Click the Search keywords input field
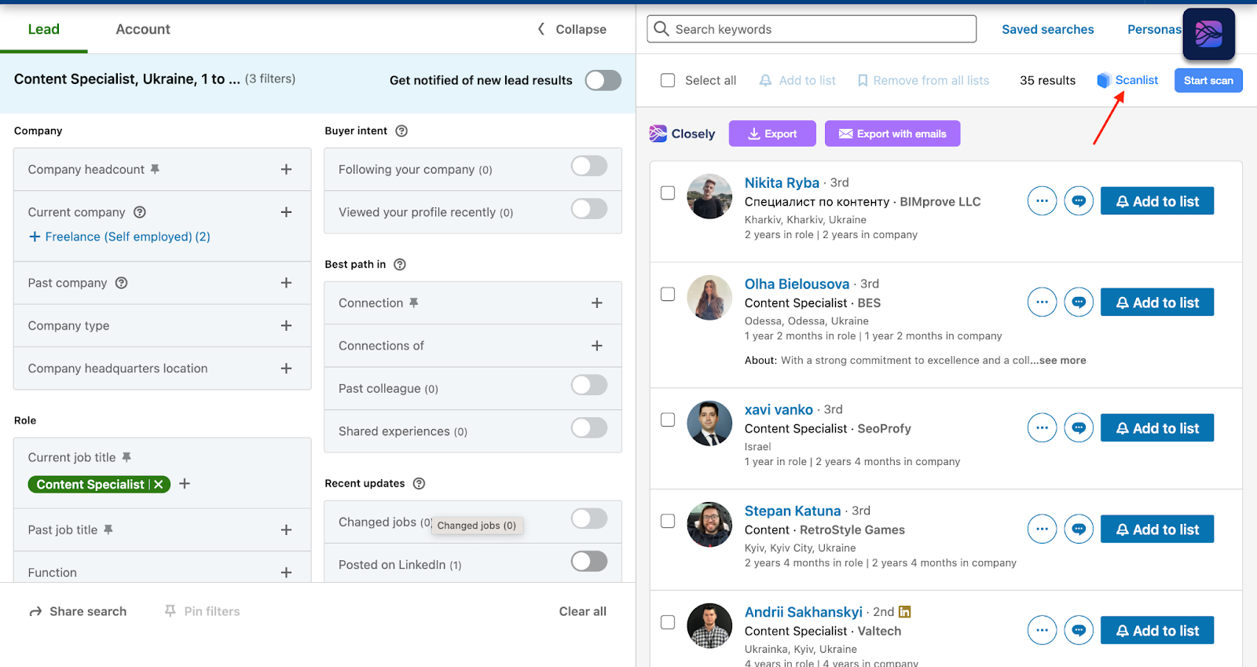The image size is (1257, 667). [x=812, y=29]
